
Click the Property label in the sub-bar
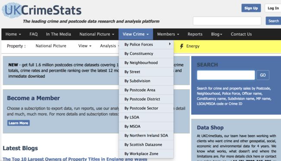point(16,46)
